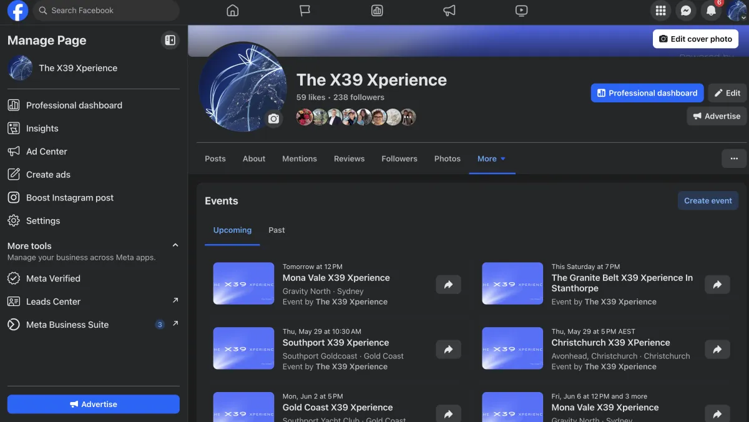Switch to the About tab
749x422 pixels.
tap(254, 159)
